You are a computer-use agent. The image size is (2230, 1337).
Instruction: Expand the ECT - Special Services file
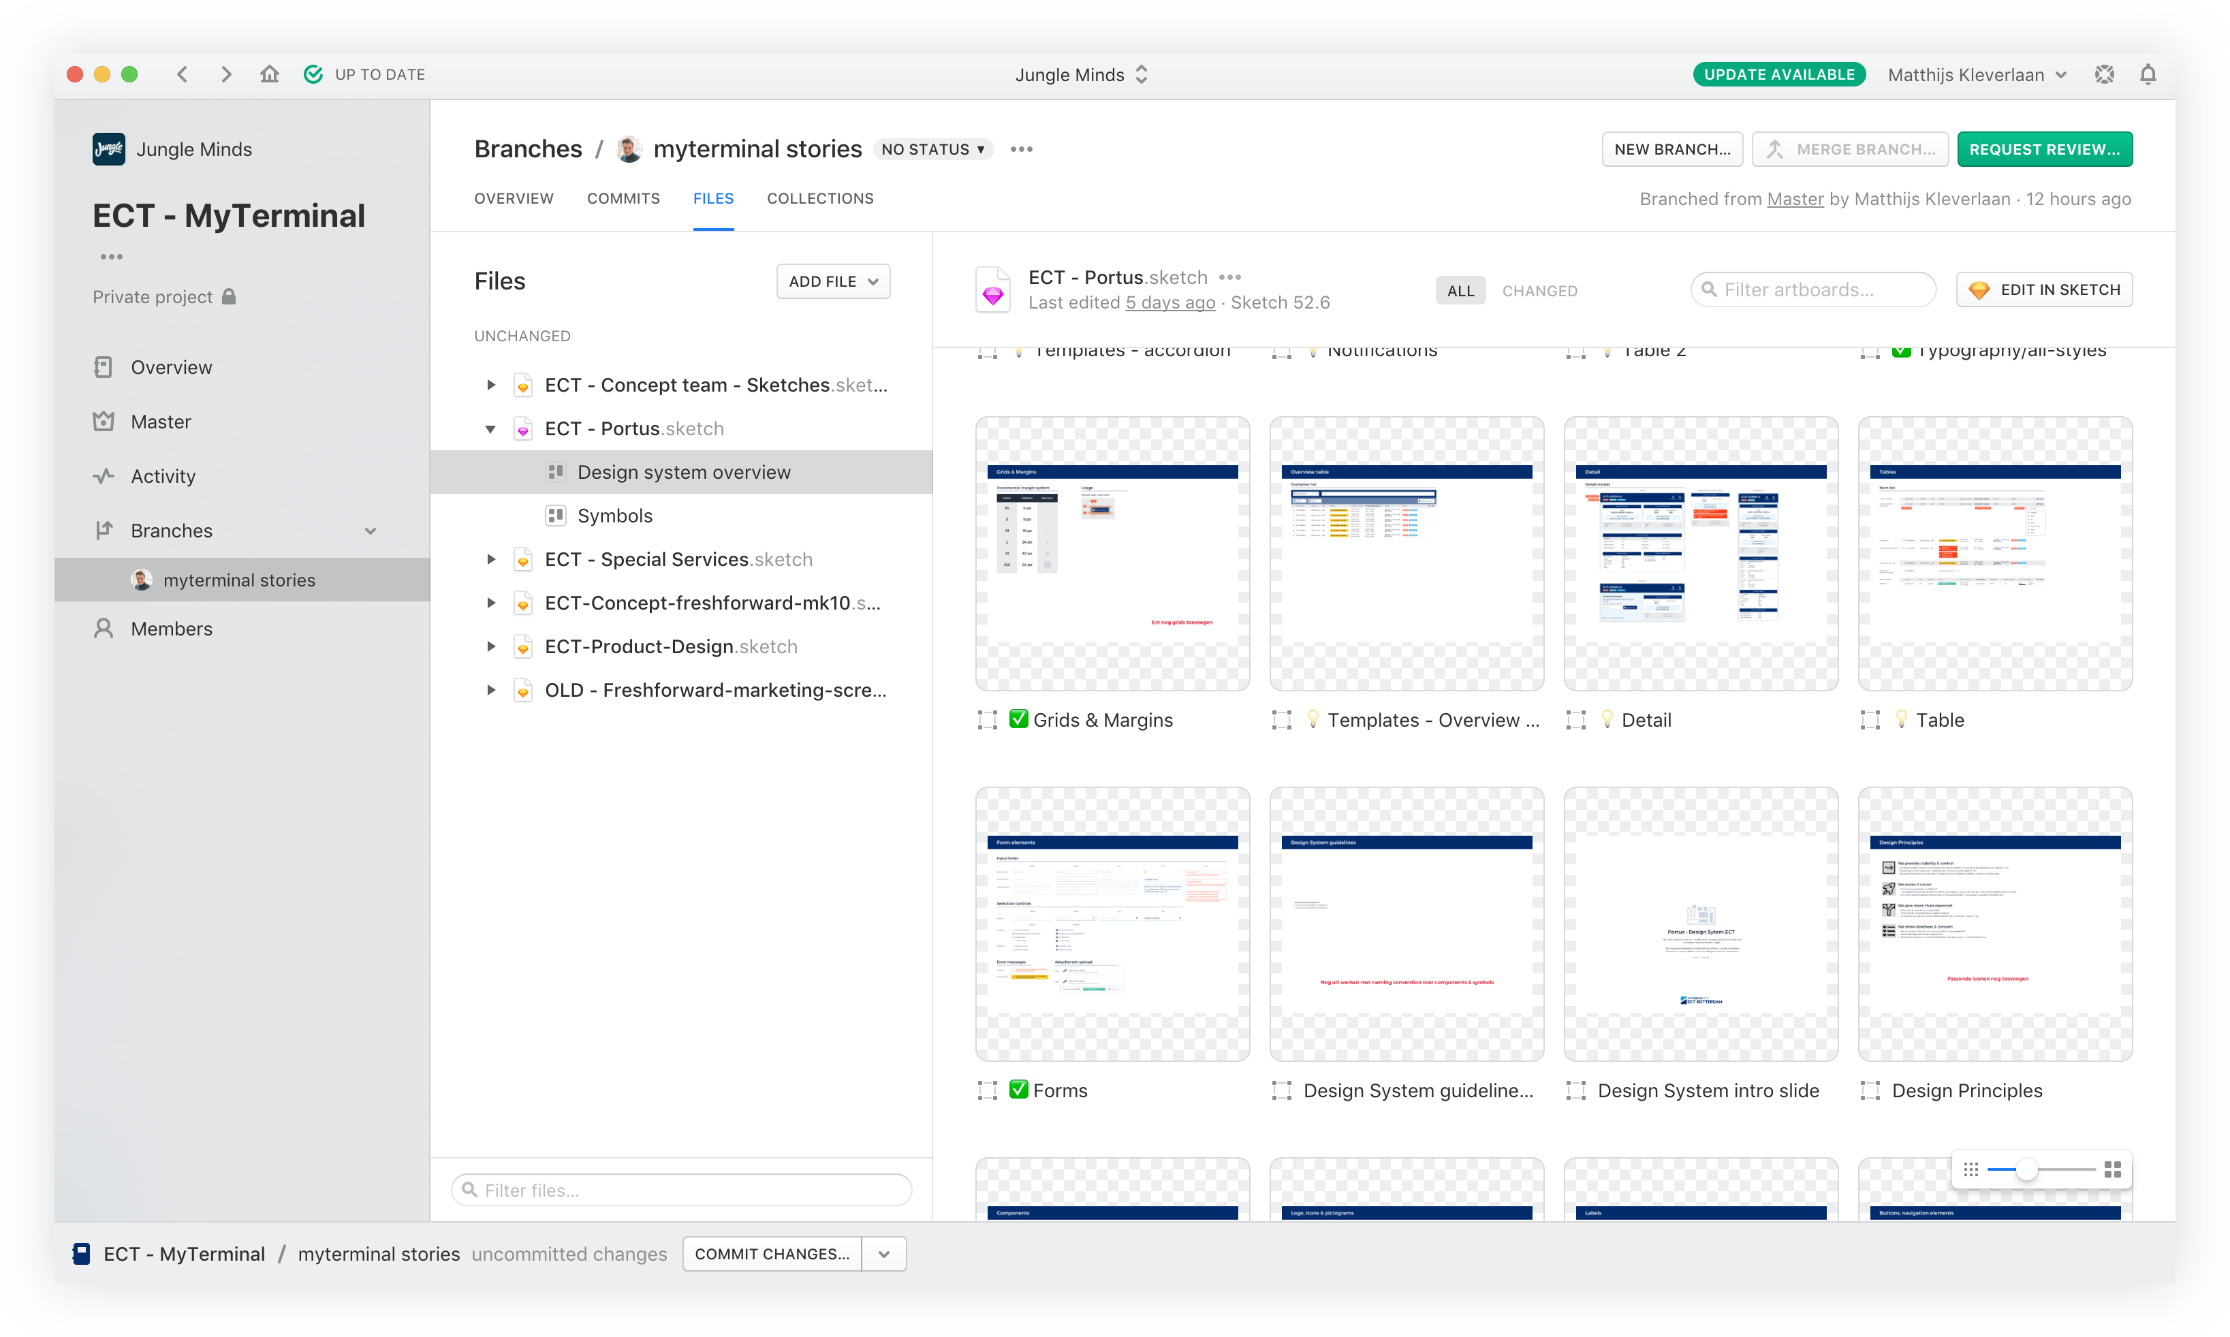click(491, 559)
